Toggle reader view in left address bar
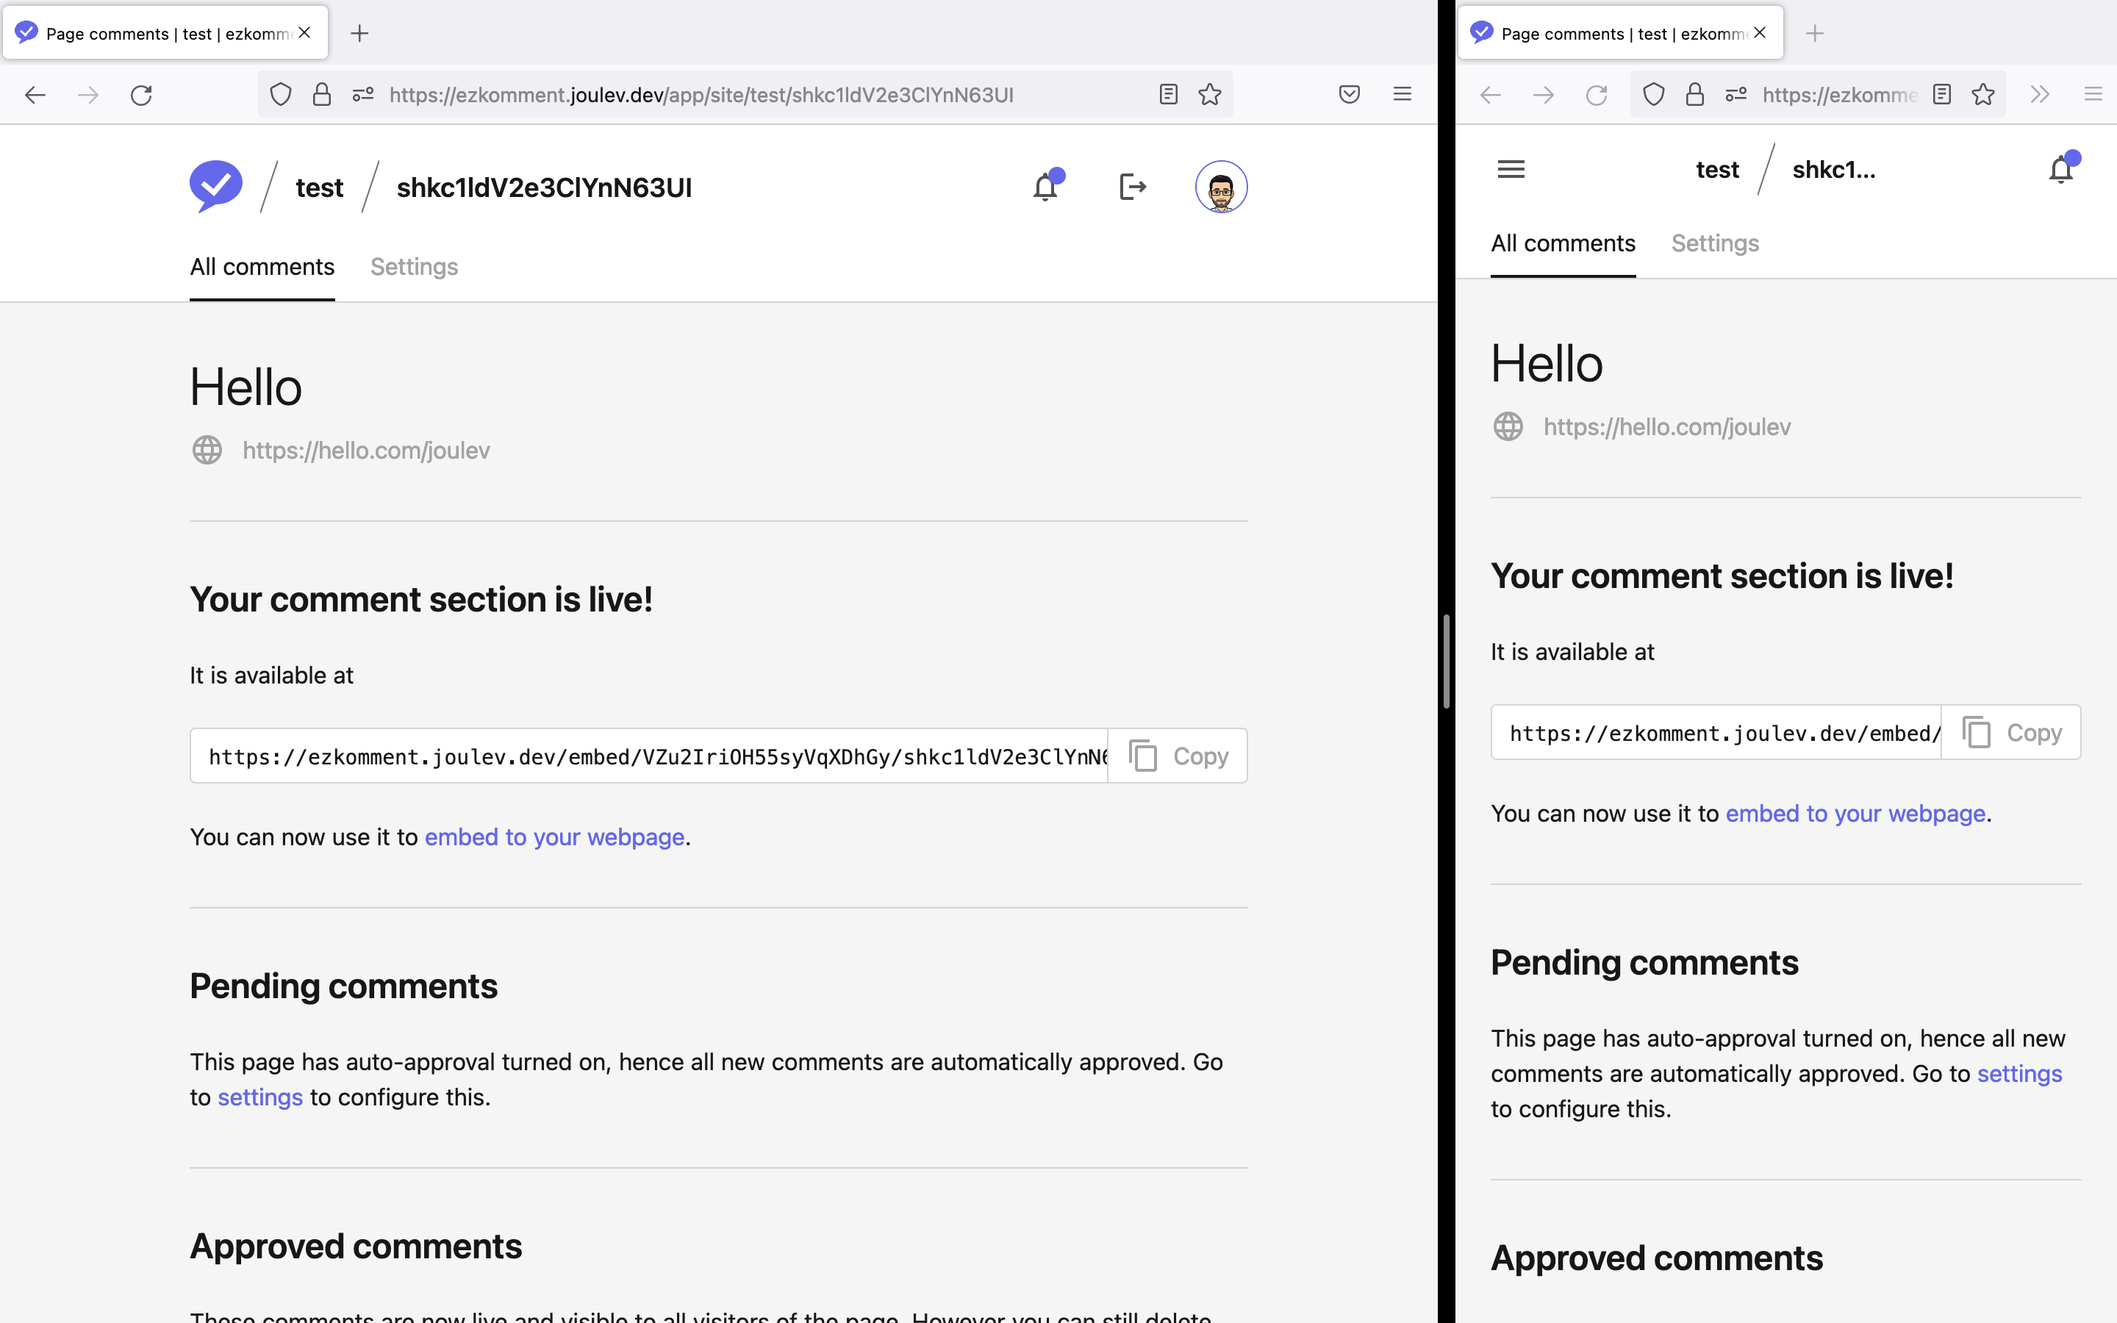2117x1323 pixels. tap(1168, 95)
